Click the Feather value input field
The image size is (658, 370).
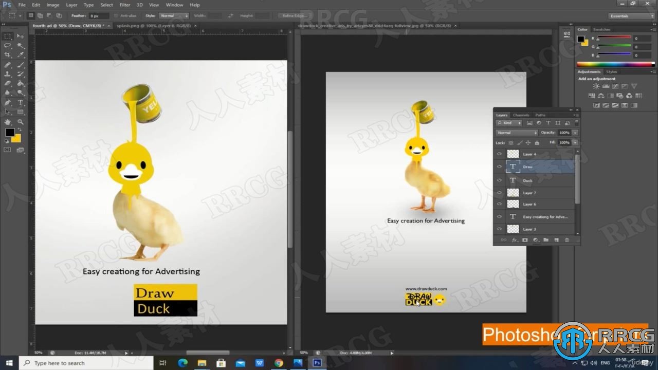(x=99, y=16)
